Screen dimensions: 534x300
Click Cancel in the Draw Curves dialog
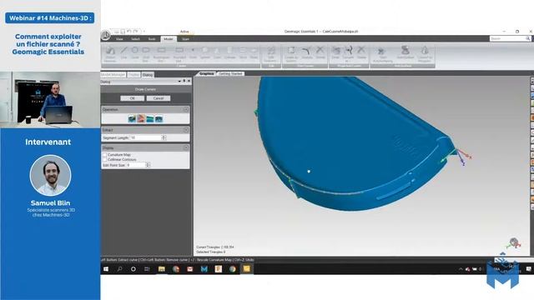tap(159, 98)
